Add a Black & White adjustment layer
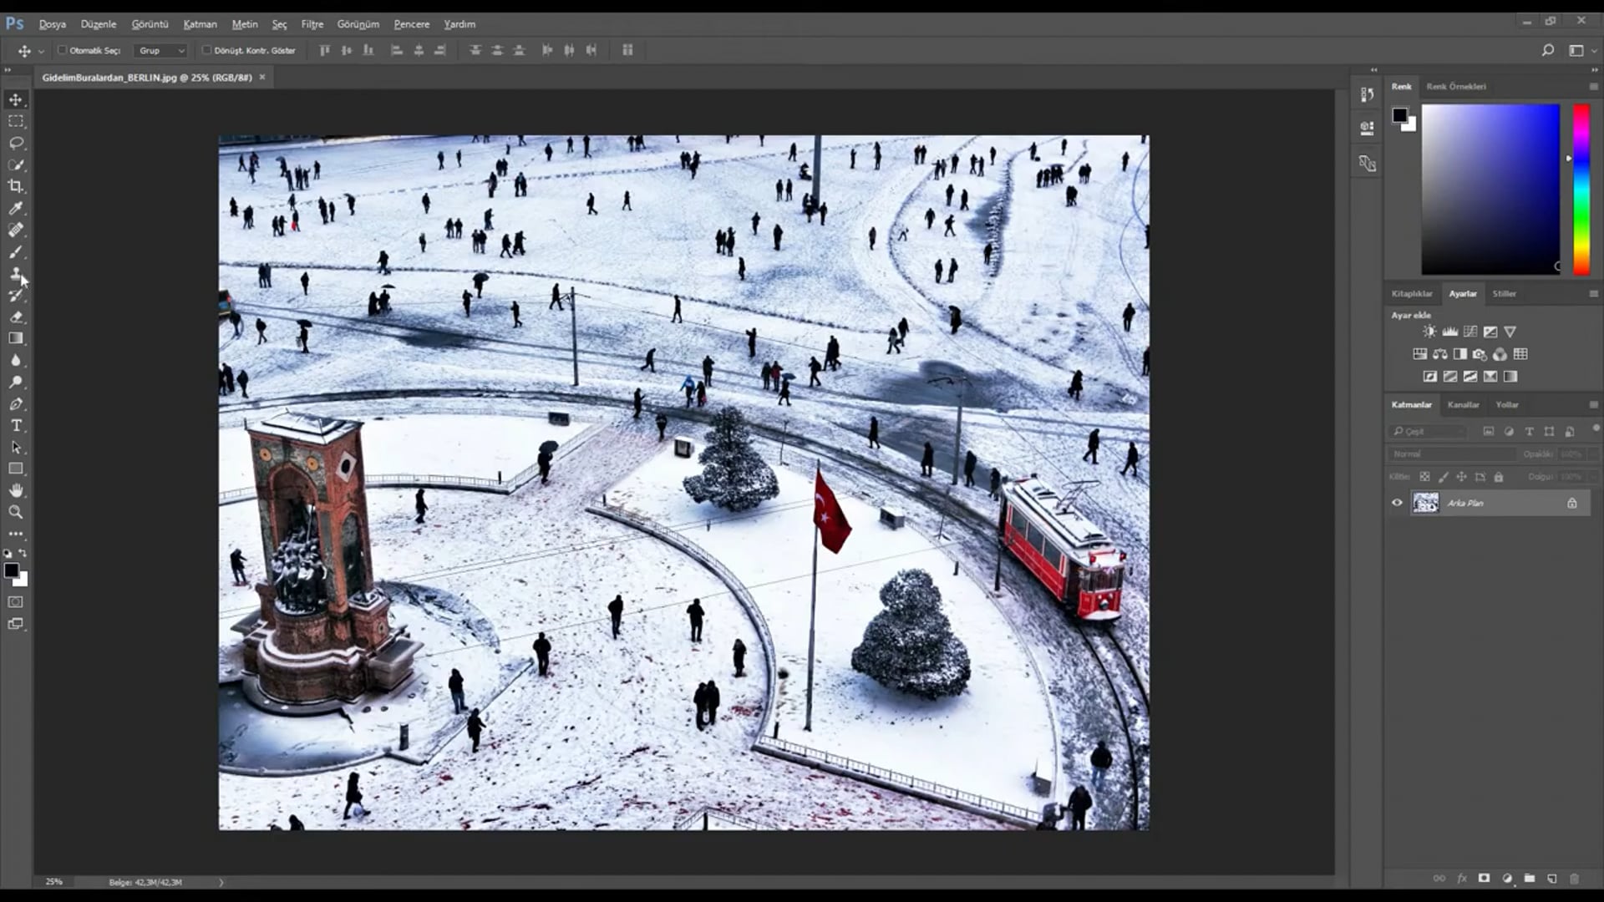Screen dimensions: 1604x902 pyautogui.click(x=1459, y=353)
